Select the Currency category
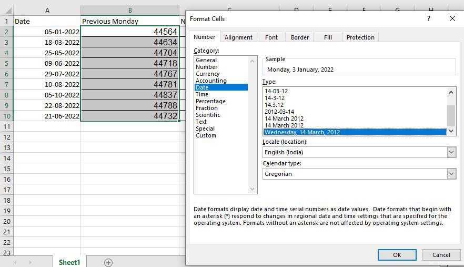The width and height of the screenshot is (464, 267). pos(207,74)
